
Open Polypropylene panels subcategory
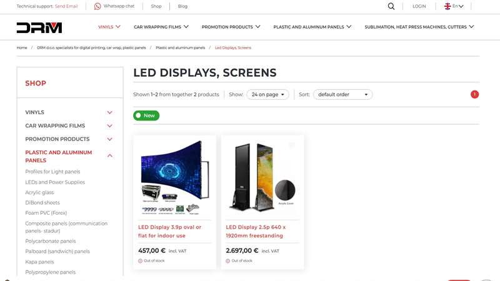coord(51,272)
